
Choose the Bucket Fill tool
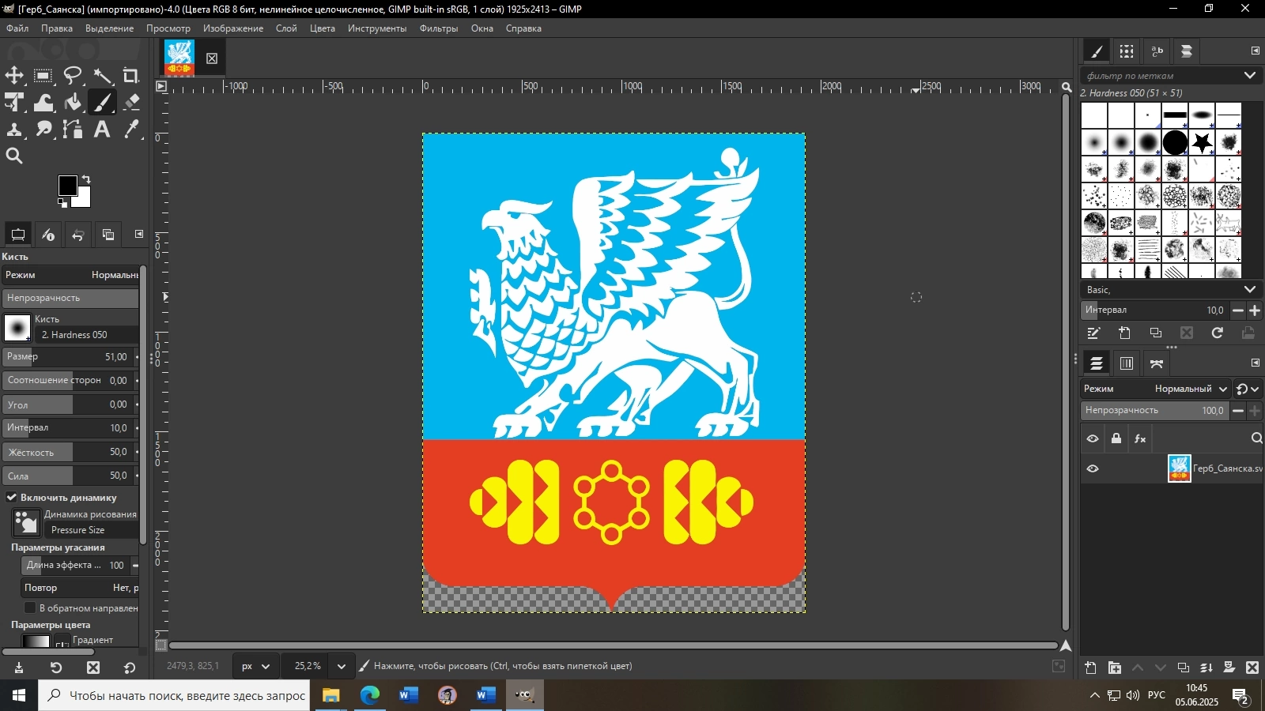point(73,103)
